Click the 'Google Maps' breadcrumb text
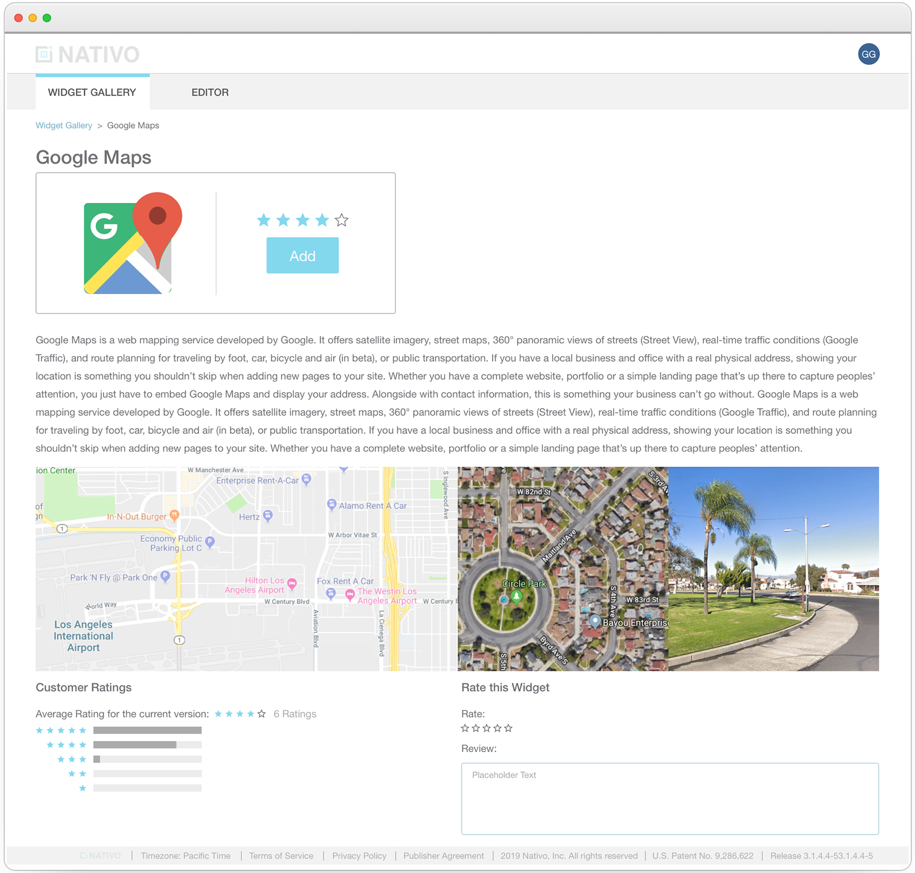 pos(133,125)
